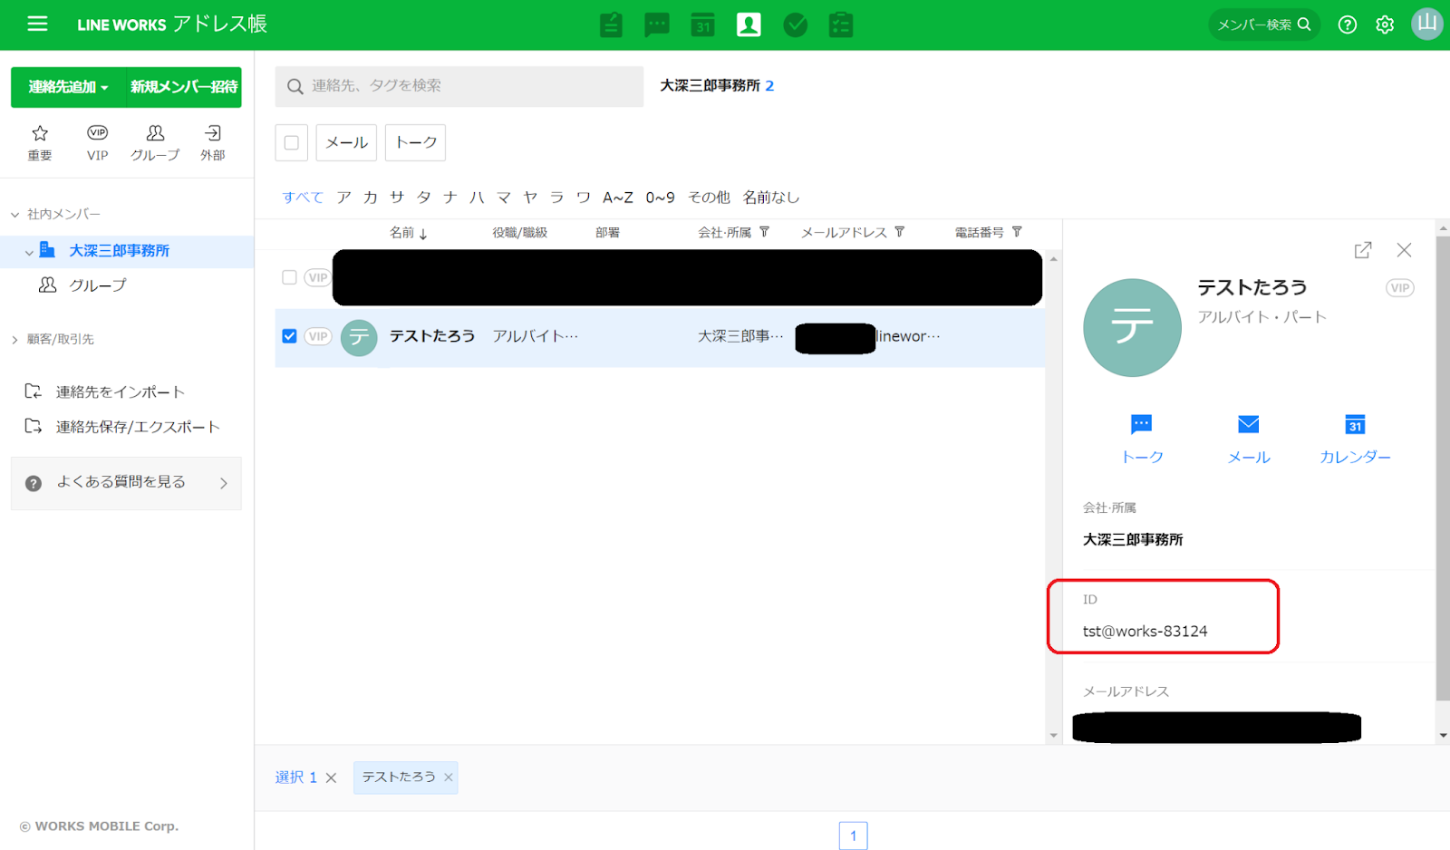
Task: Select the すべて index filter
Action: [303, 198]
